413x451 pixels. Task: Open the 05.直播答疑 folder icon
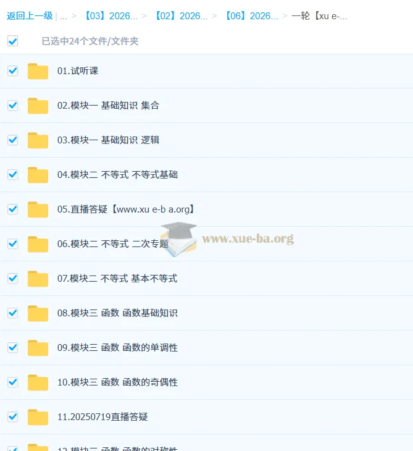click(38, 209)
